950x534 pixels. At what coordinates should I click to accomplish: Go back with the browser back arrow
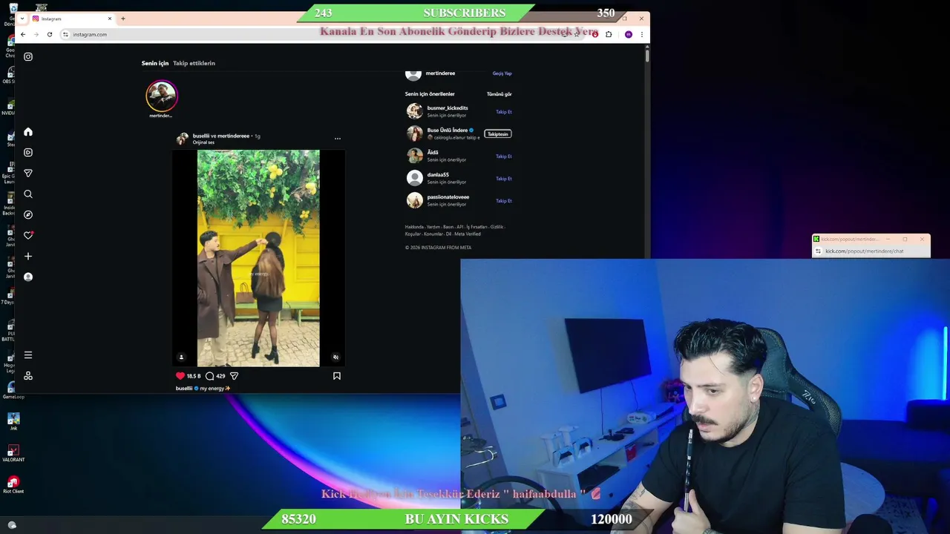tap(23, 34)
